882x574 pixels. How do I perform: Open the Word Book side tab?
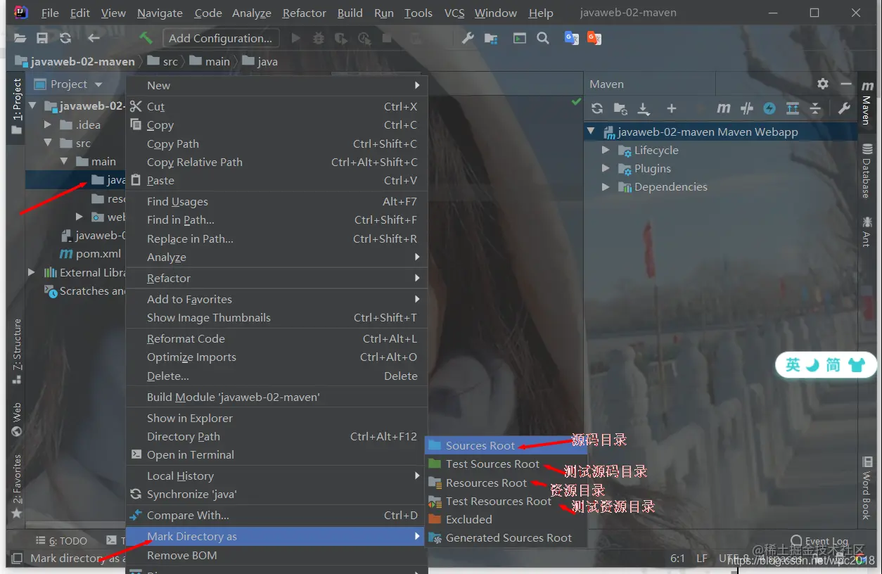(867, 489)
